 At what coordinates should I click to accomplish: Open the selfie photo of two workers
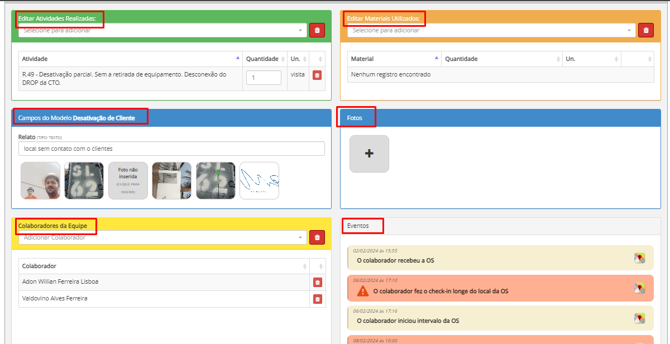point(40,180)
